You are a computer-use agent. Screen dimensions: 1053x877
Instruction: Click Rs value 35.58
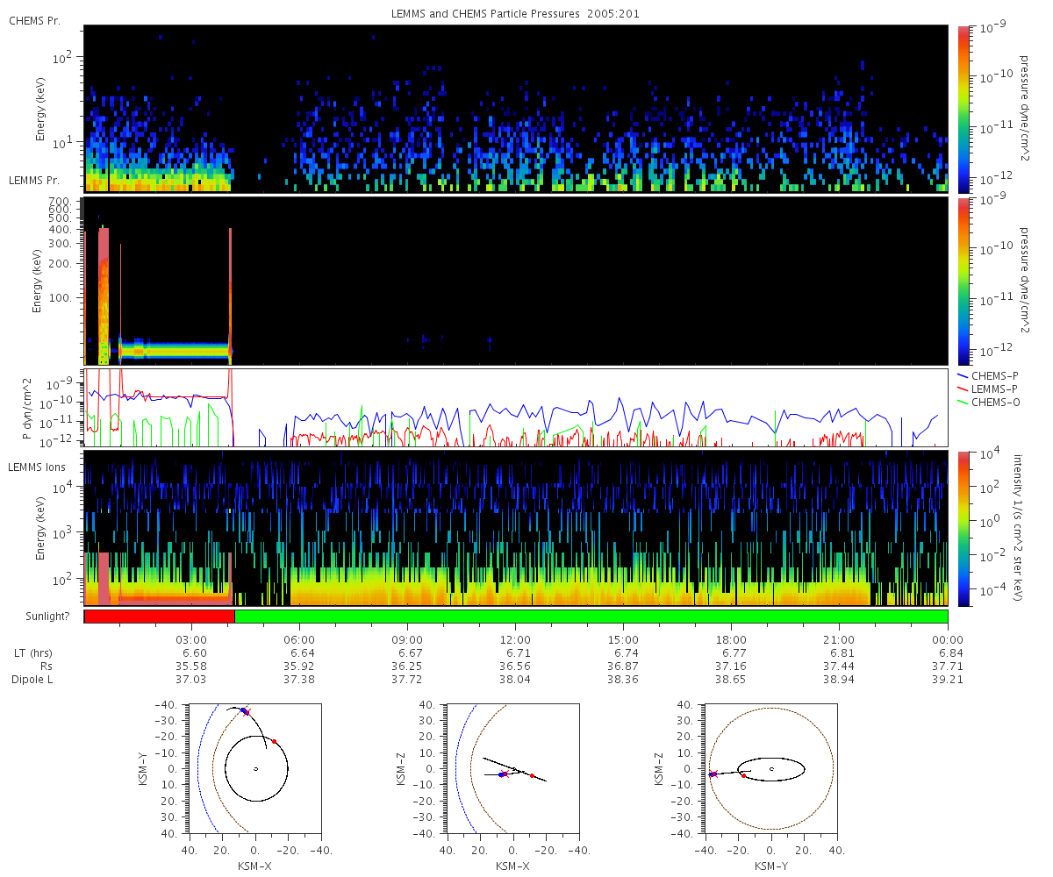tap(191, 667)
